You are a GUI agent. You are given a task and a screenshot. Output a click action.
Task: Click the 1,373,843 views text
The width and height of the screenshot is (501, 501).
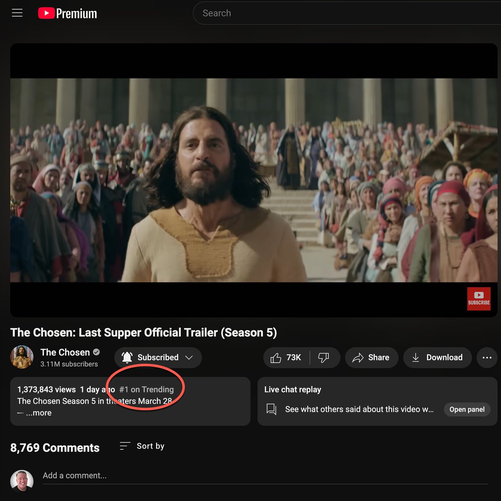[x=46, y=390]
